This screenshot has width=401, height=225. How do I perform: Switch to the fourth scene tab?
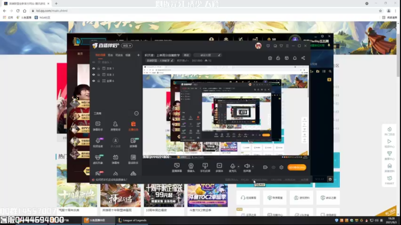click(x=128, y=55)
